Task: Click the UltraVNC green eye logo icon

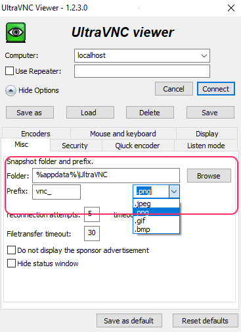Action: click(16, 32)
